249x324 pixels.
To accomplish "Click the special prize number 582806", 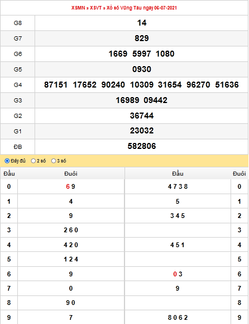I will [x=142, y=146].
